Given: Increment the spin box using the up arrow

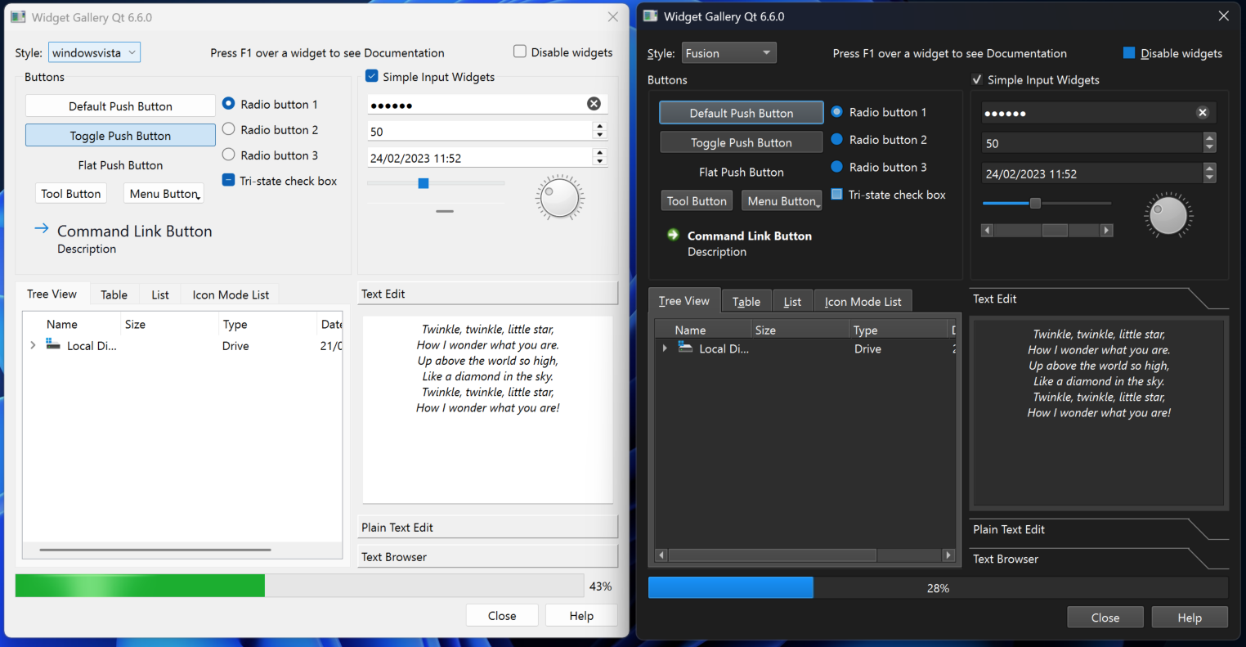Looking at the screenshot, I should [599, 126].
